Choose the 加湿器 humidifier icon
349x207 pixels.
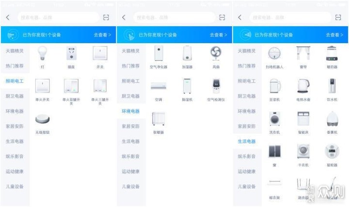tap(187, 54)
